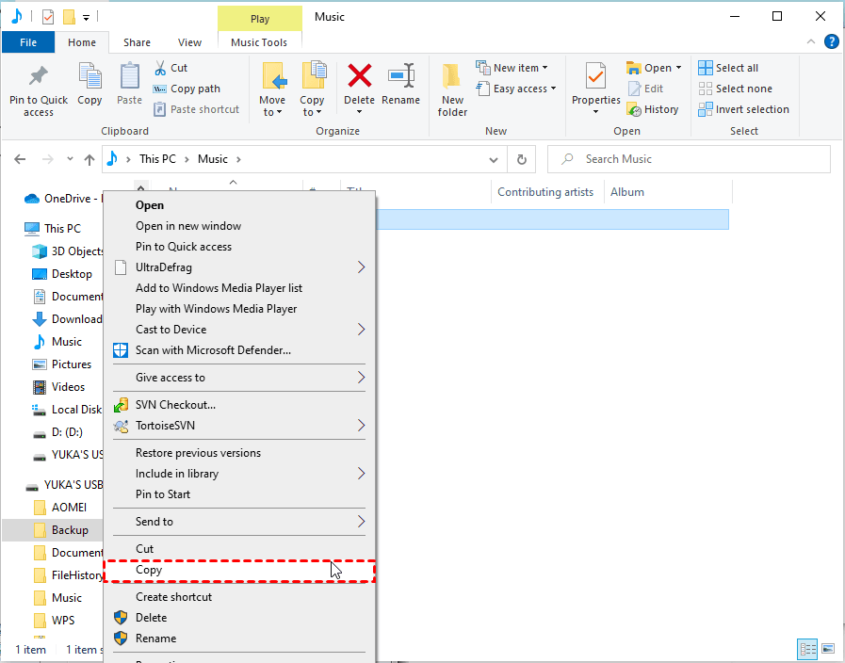Choose Copy from the context menu

pyautogui.click(x=149, y=570)
